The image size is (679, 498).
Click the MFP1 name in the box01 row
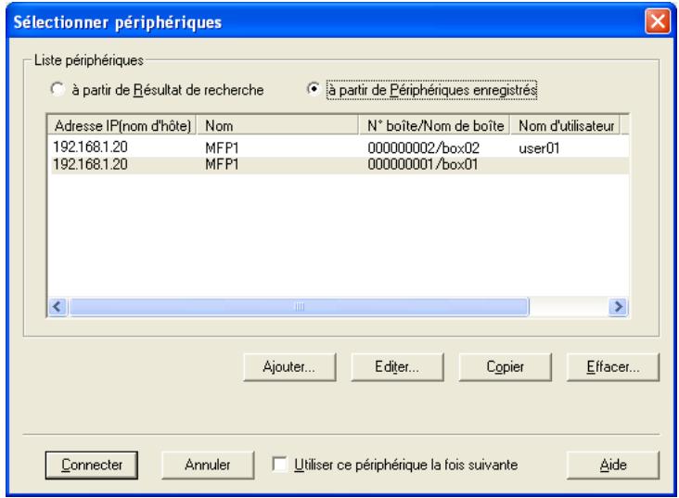coord(222,164)
